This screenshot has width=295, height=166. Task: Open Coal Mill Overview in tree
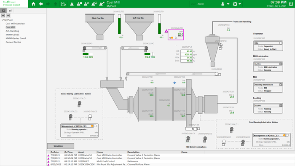15,24
